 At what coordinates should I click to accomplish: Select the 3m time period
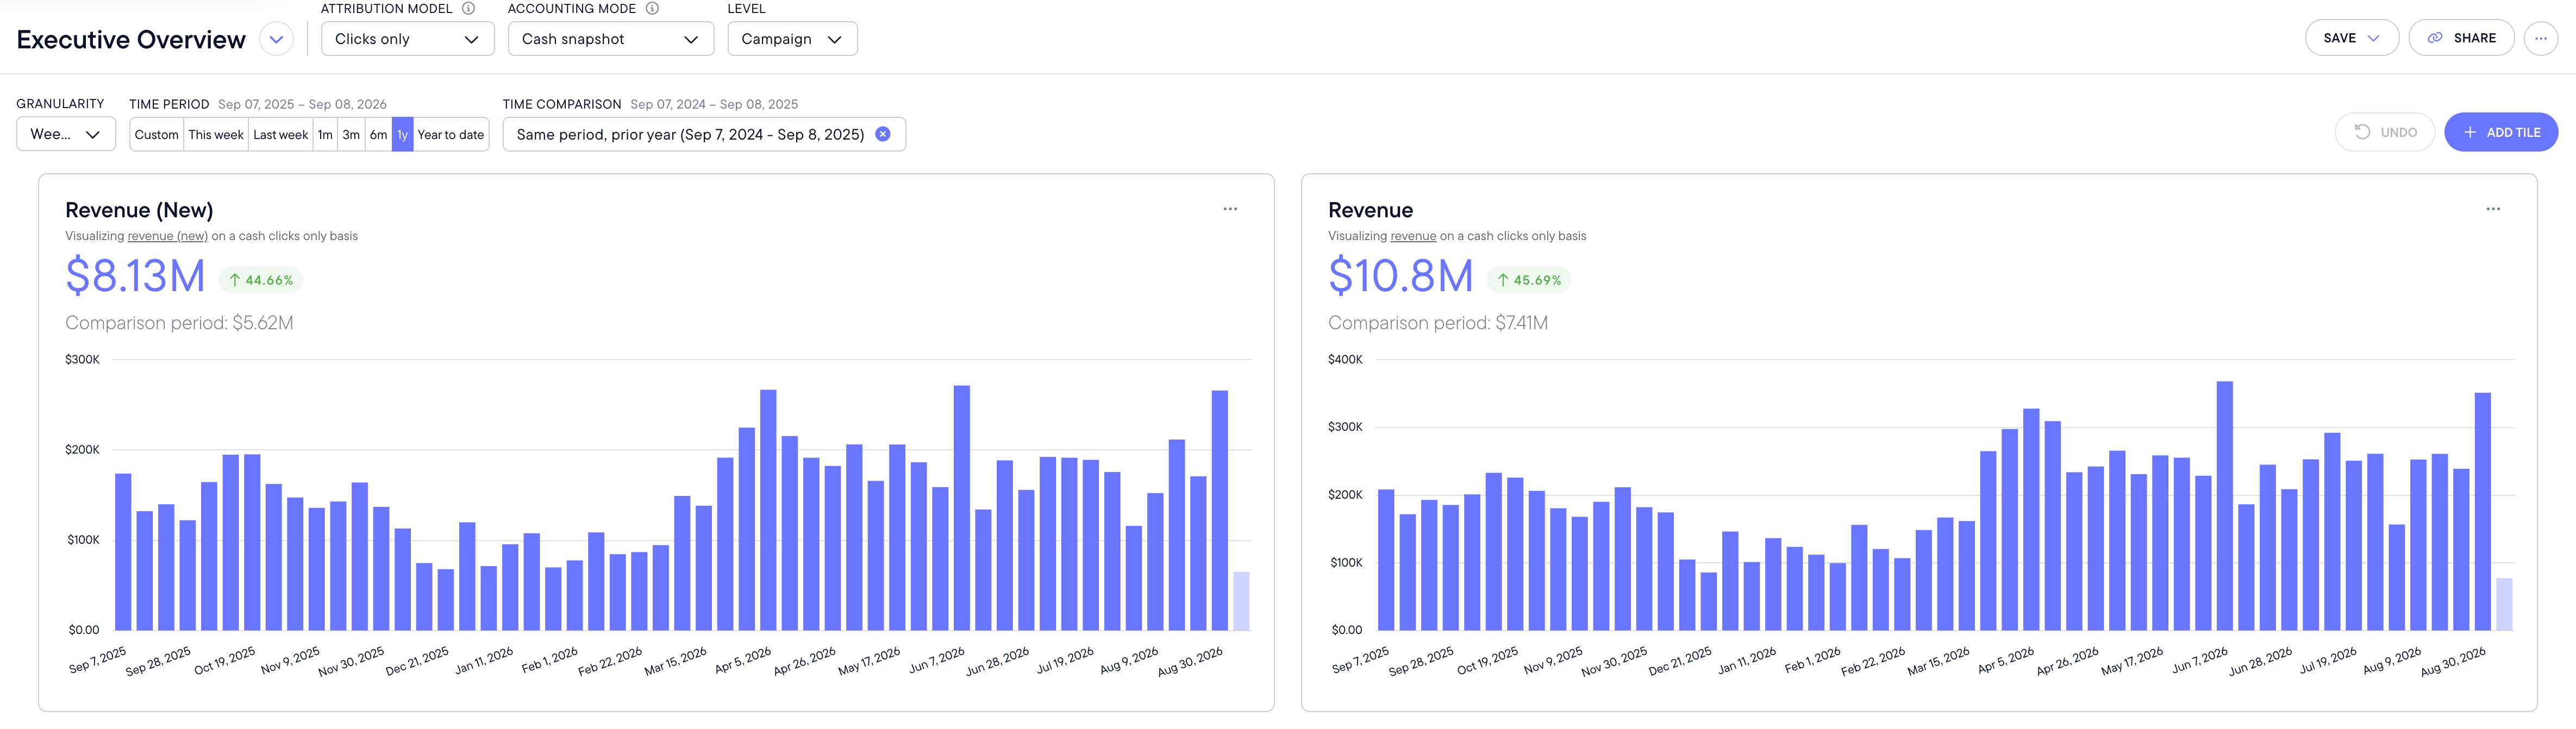[351, 134]
